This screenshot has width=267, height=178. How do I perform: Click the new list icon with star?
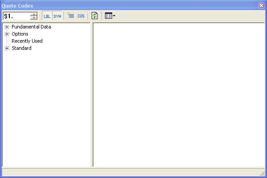[x=70, y=15]
